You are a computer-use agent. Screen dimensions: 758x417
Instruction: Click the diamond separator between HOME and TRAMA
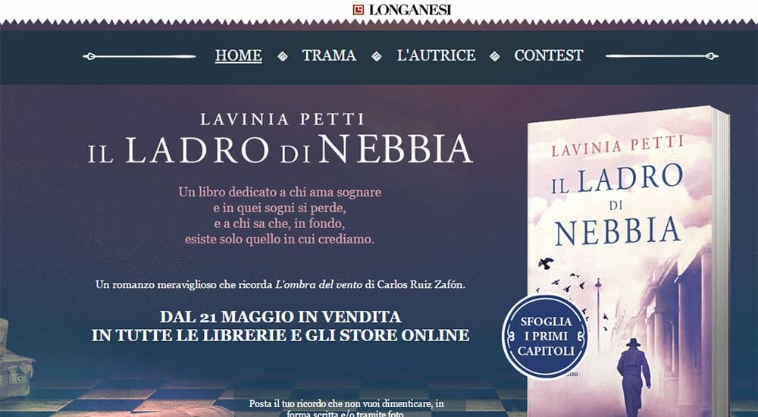[x=282, y=57]
